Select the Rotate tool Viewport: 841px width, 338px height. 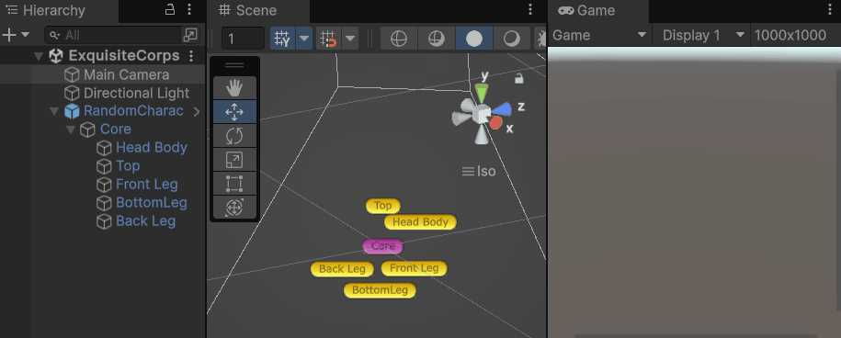[234, 136]
